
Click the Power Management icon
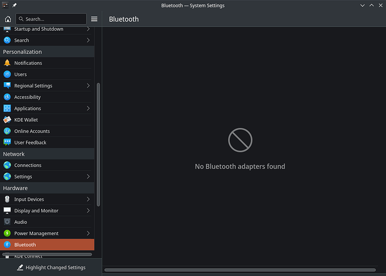coord(7,233)
